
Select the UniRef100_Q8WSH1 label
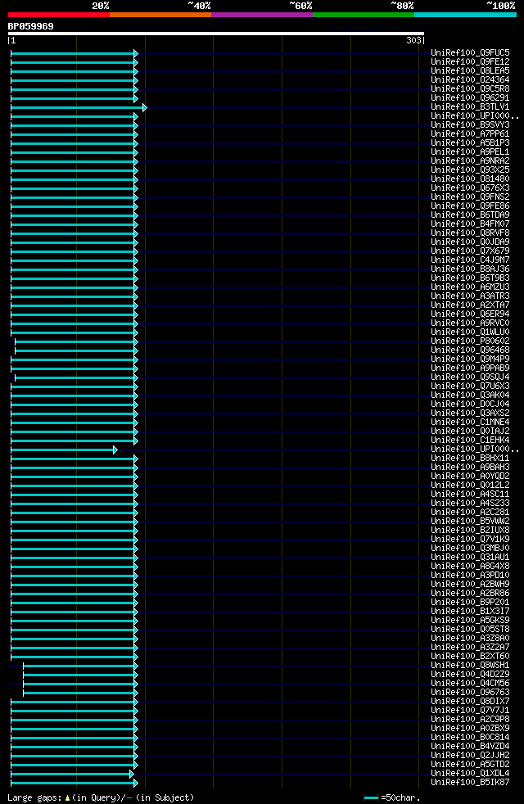470,666
